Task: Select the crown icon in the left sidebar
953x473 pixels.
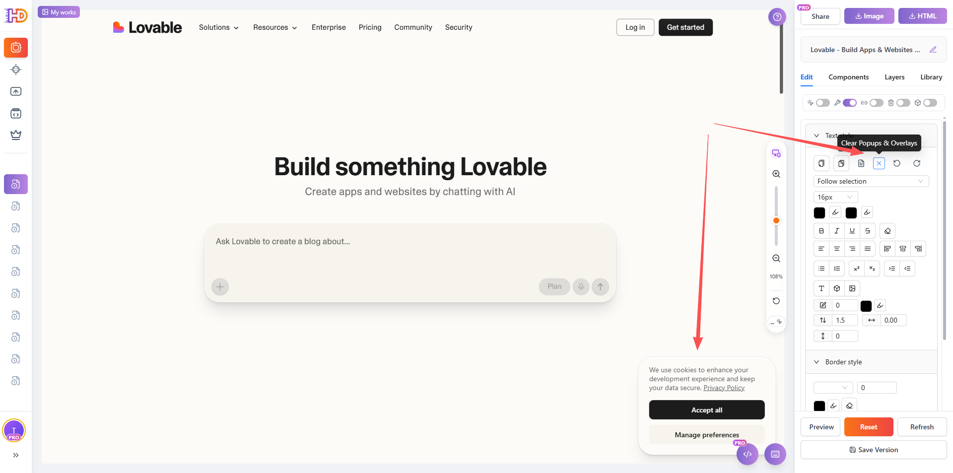Action: (x=16, y=135)
